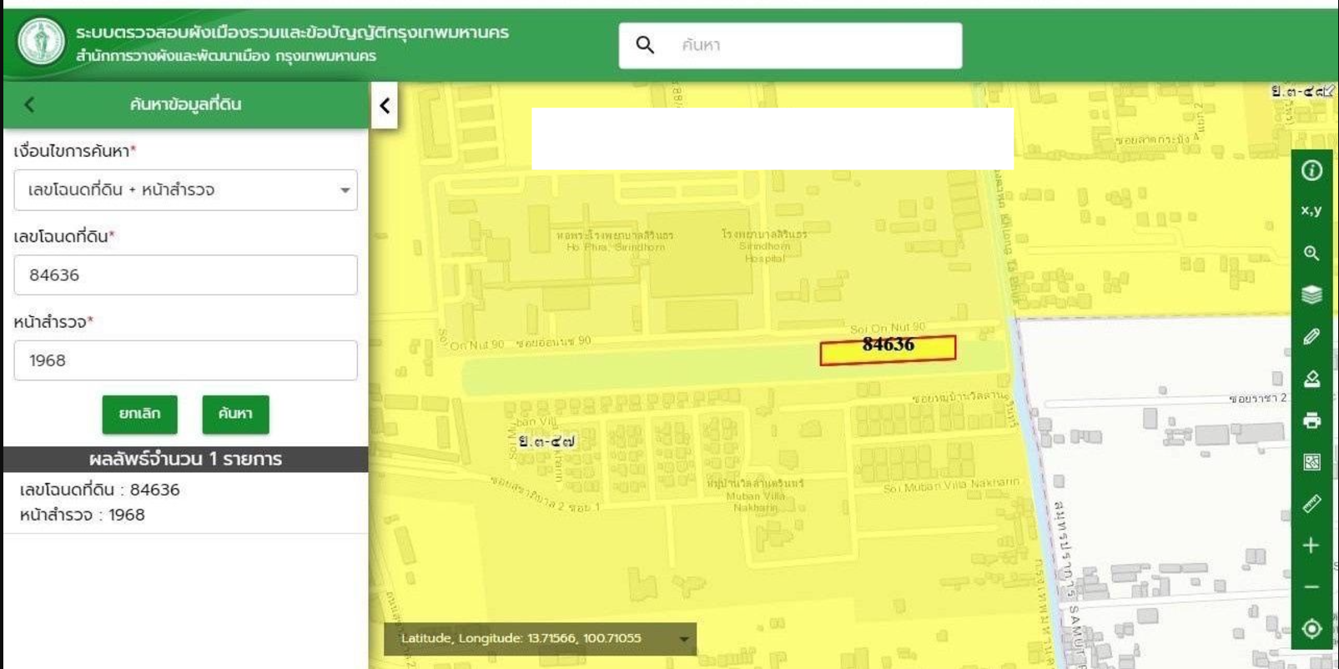Zoom out the map with the minus icon
Image resolution: width=1339 pixels, height=669 pixels.
pos(1311,587)
